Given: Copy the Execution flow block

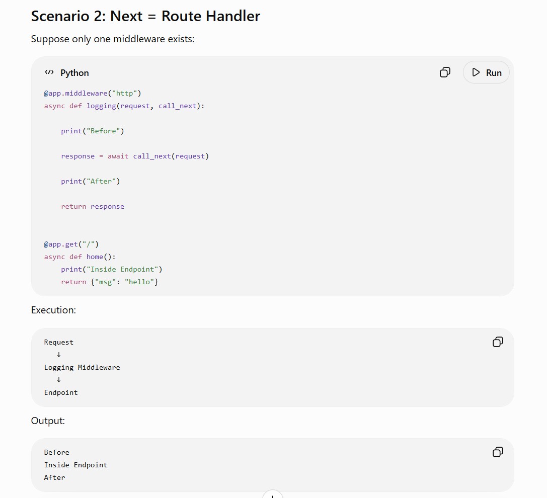Looking at the screenshot, I should [498, 342].
